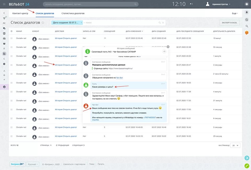Open История for the 10 минут dialog
This screenshot has width=251, height=170.
tap(59, 38)
